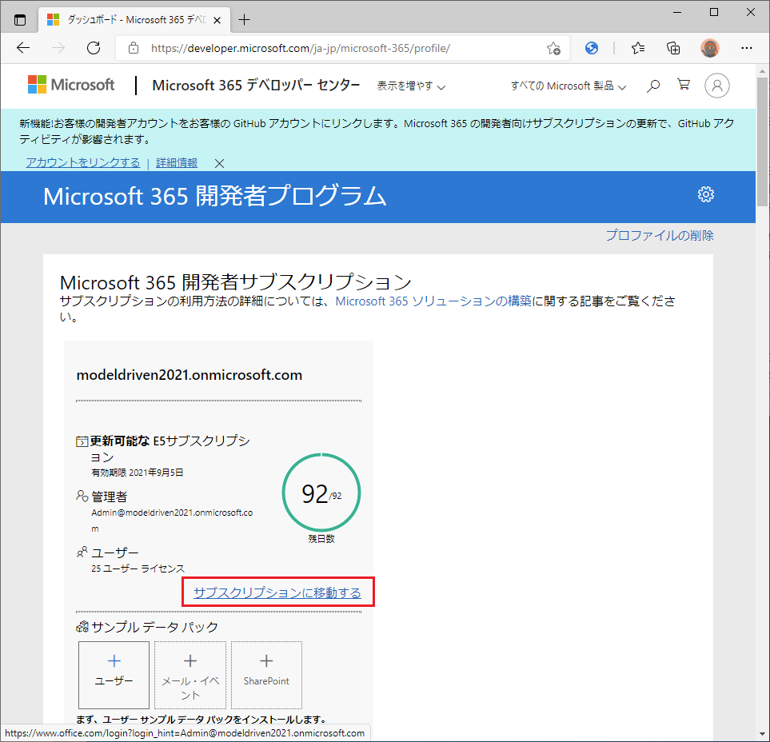The width and height of the screenshot is (770, 742).
Task: Expand すべての Microsoft 製品 dropdown
Action: click(569, 86)
